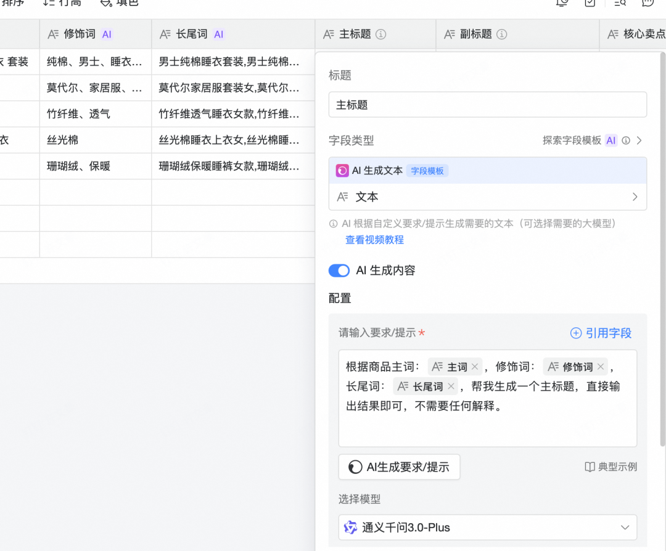
Task: Click the checklist icon in top toolbar
Action: pyautogui.click(x=590, y=4)
